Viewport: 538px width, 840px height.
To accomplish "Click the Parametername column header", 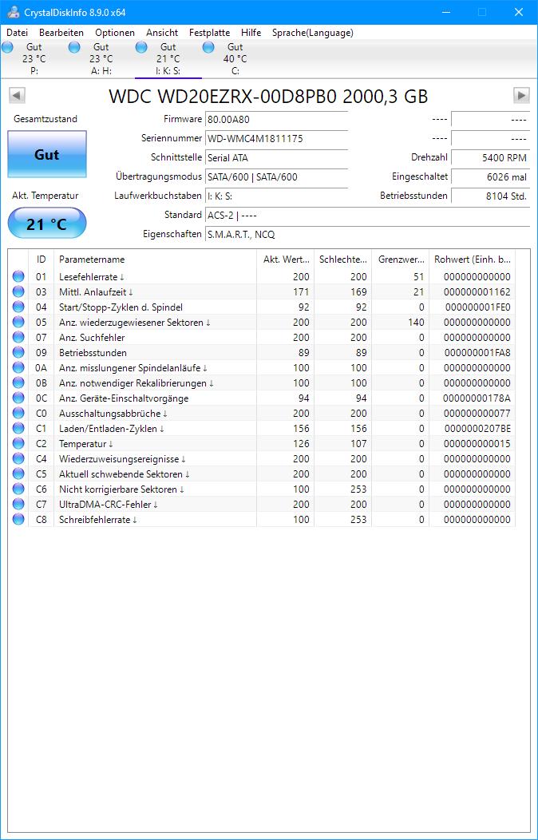I will tap(155, 260).
